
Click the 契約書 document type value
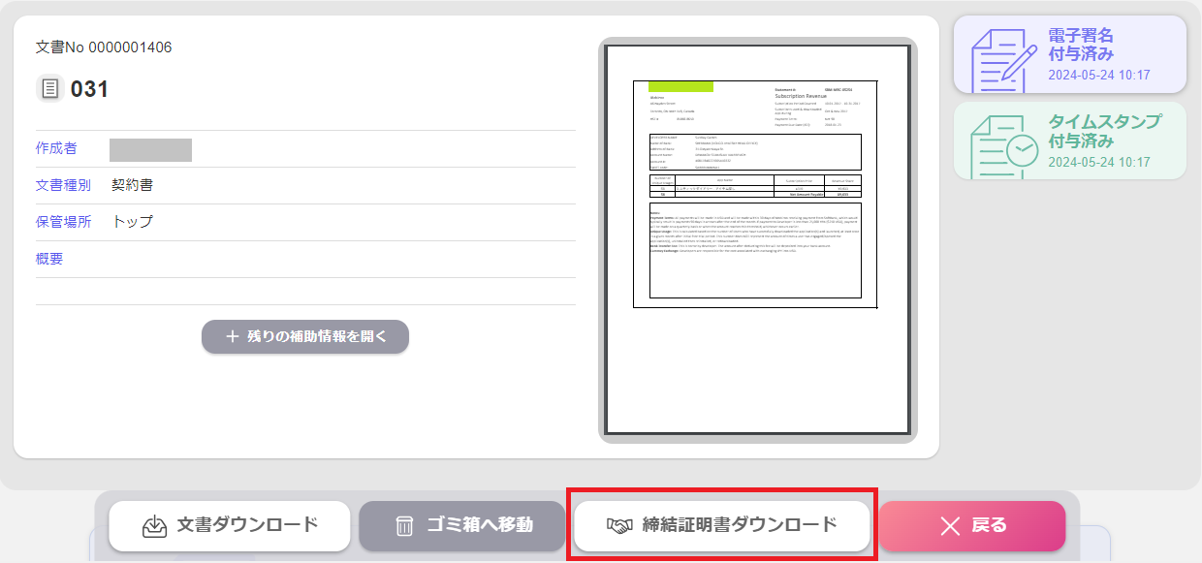click(132, 185)
